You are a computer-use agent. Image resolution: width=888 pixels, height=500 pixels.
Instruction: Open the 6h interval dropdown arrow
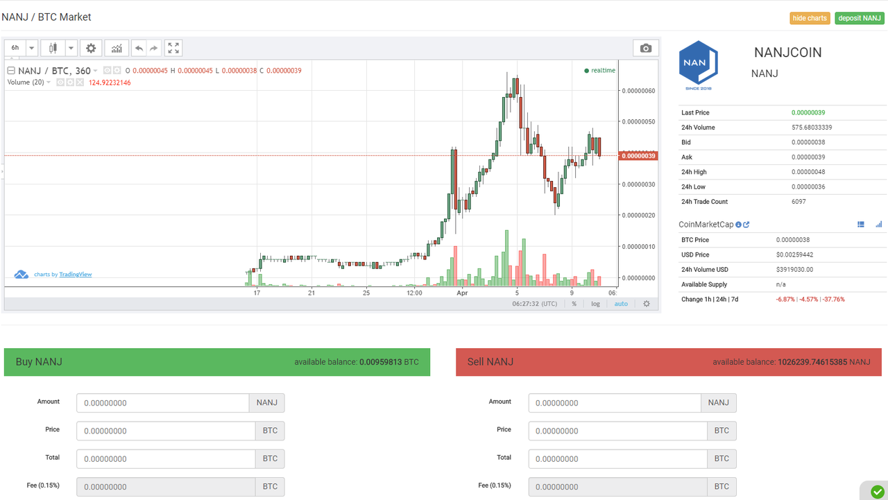[32, 48]
